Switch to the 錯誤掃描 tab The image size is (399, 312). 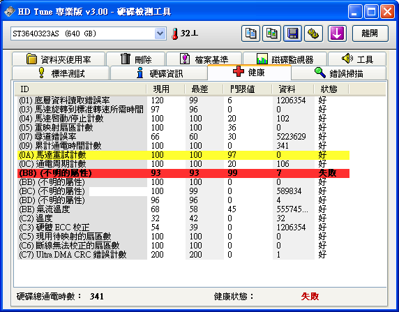339,73
